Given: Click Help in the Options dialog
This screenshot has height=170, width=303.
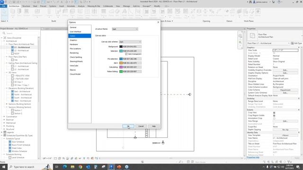Looking at the screenshot, I should coord(153,126).
